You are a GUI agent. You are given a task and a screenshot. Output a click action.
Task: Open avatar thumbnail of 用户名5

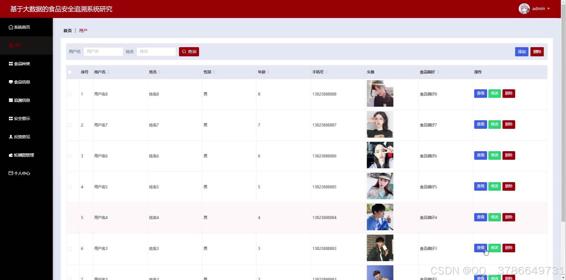[380, 186]
